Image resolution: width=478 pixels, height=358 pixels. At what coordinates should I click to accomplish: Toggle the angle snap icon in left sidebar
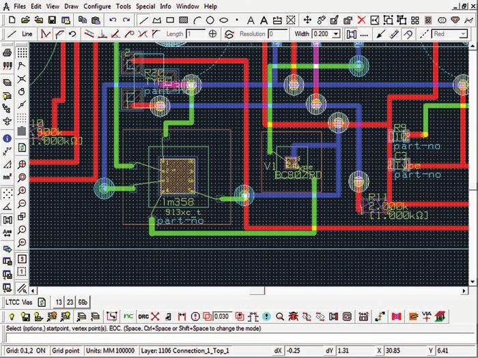click(7, 207)
